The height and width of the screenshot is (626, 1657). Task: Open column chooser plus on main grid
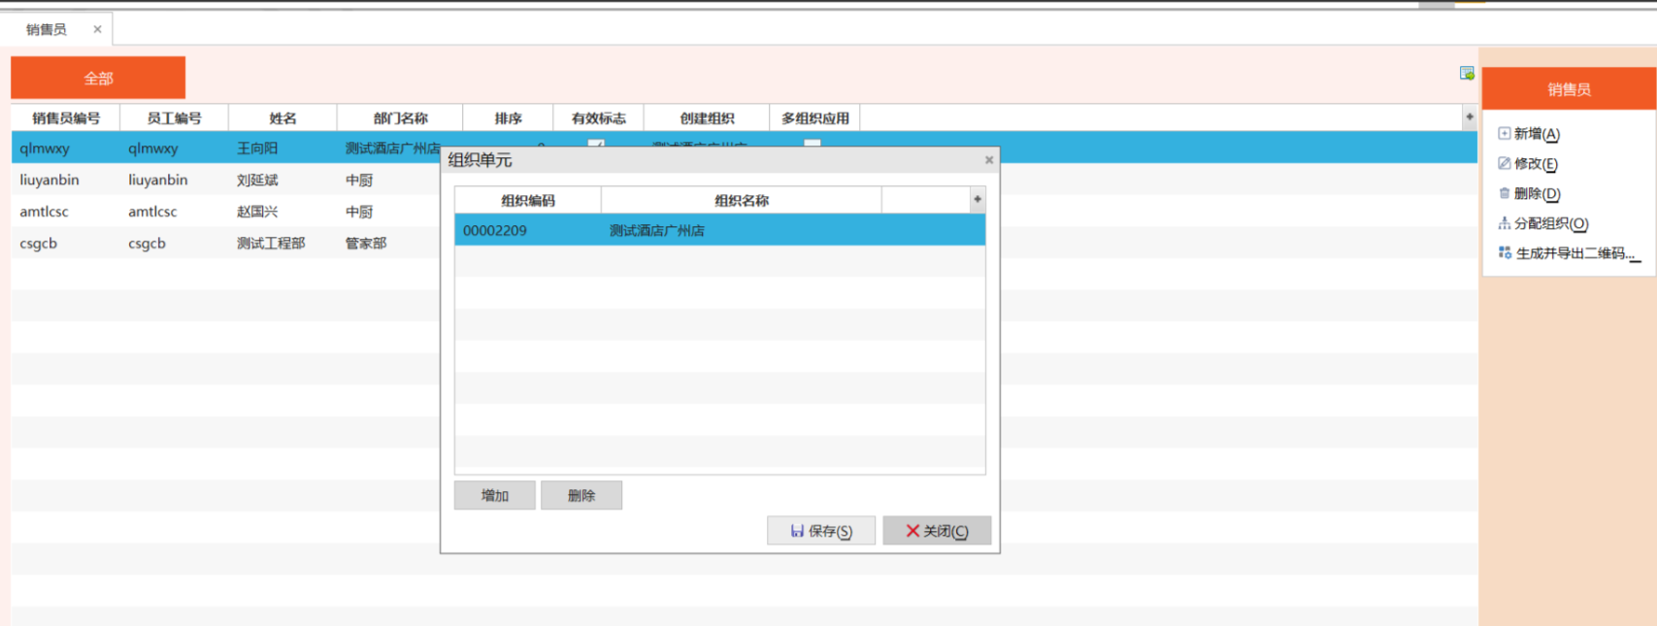pos(1469,117)
